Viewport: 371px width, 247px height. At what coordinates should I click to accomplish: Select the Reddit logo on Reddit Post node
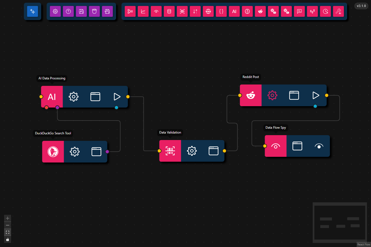click(x=251, y=95)
